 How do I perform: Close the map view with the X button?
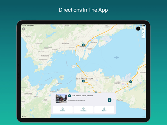[x=24, y=29]
